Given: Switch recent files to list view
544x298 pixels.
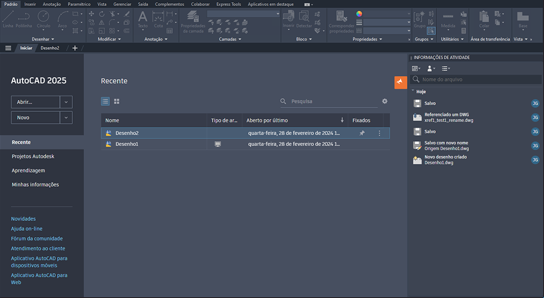Looking at the screenshot, I should pos(105,101).
